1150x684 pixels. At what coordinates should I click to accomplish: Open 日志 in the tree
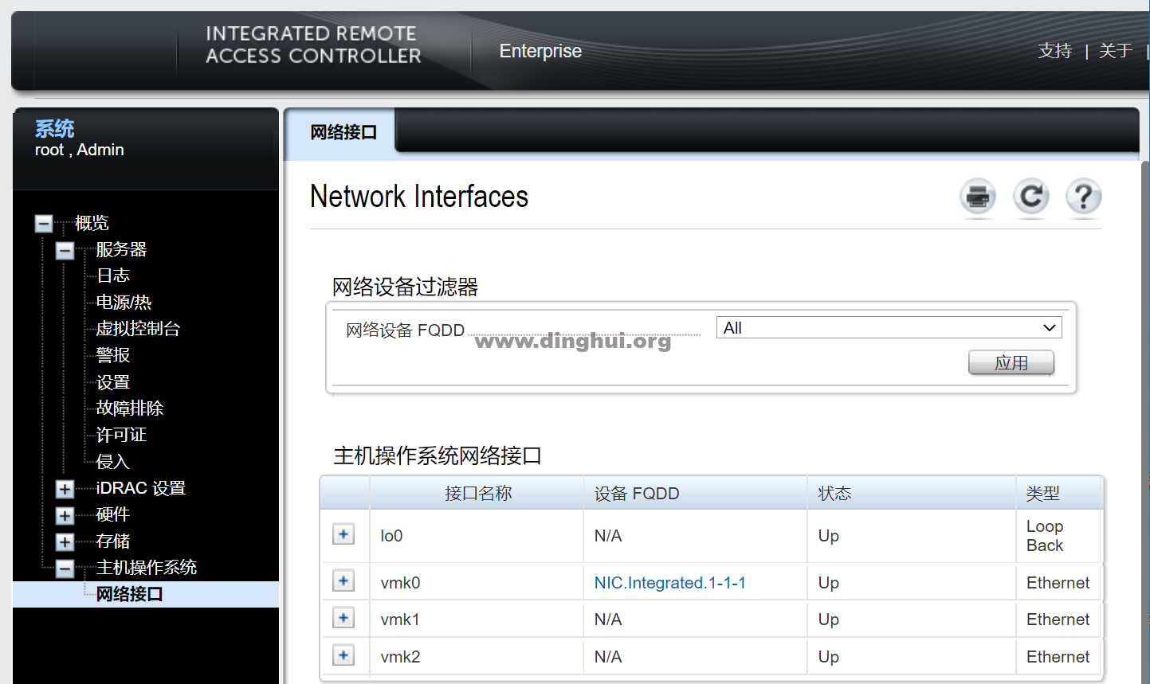pos(112,276)
